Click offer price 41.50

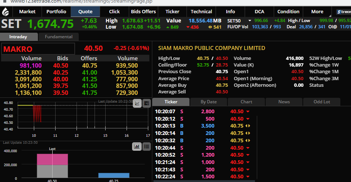point(89,86)
